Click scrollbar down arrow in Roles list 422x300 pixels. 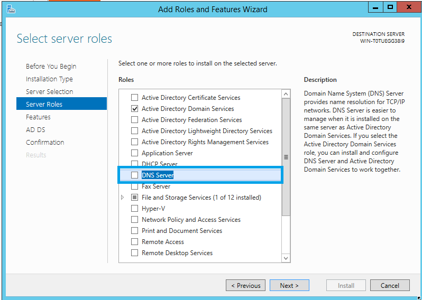pos(286,258)
